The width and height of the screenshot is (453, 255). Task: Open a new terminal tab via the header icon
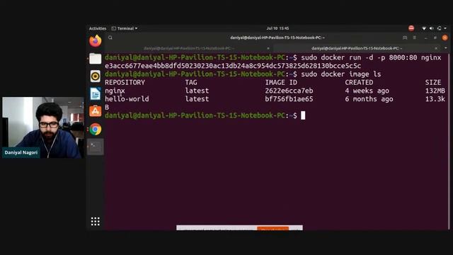405,38
